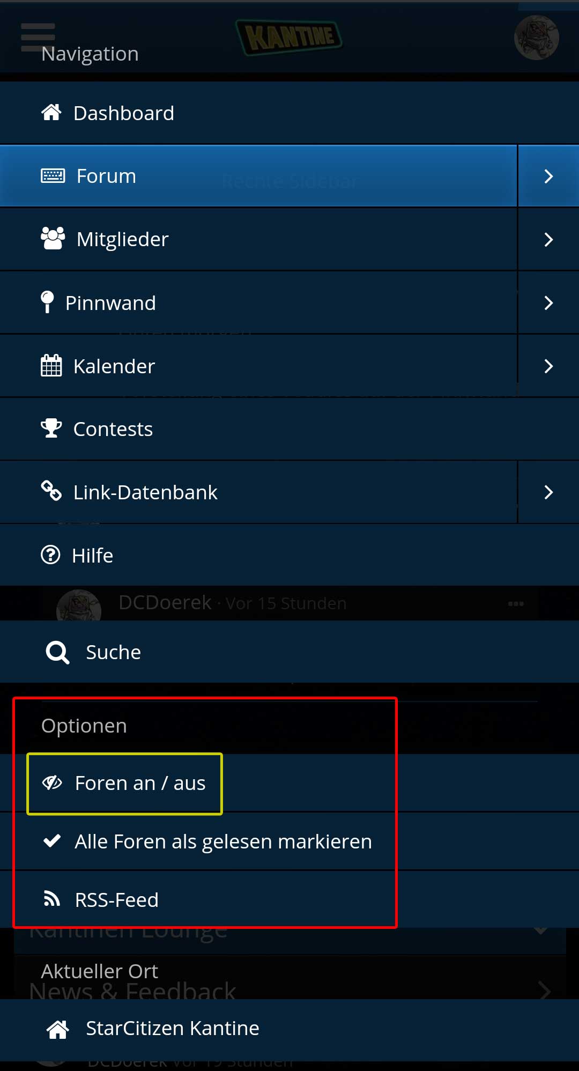
Task: Expand the Link-Datenbank submenu arrow
Action: [x=548, y=492]
